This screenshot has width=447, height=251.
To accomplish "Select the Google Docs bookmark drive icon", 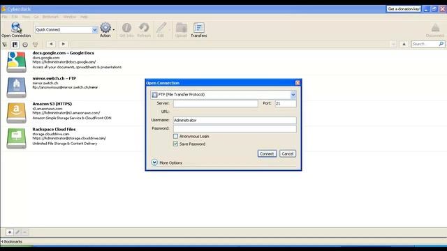I will pos(17,62).
